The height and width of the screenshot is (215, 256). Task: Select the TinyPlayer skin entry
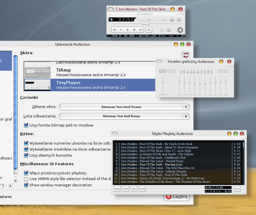click(90, 85)
